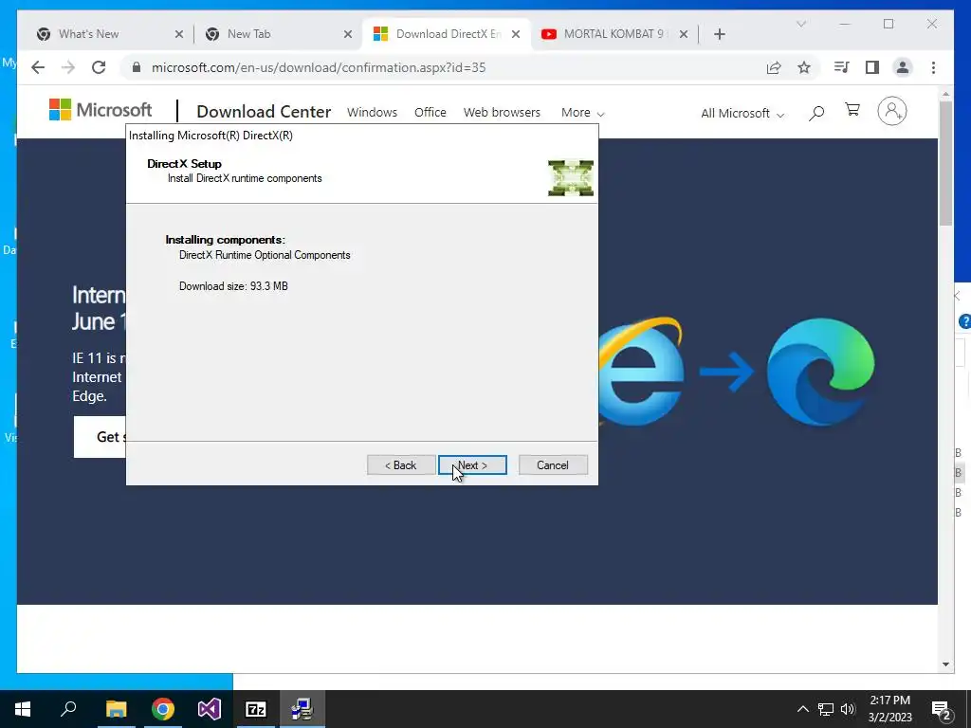Image resolution: width=971 pixels, height=728 pixels.
Task: Open notification center icon
Action: click(x=942, y=709)
